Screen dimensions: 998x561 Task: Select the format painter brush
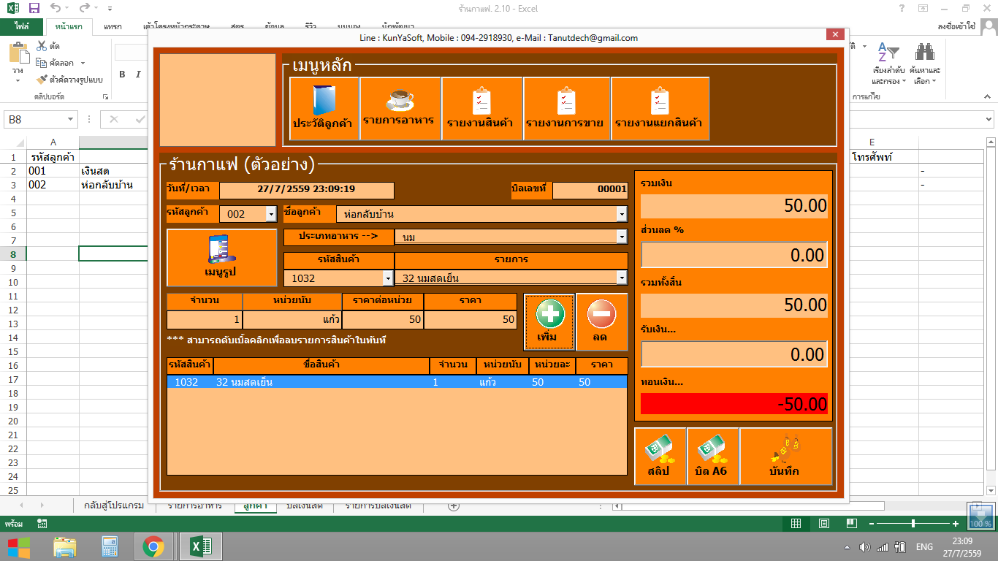[42, 80]
